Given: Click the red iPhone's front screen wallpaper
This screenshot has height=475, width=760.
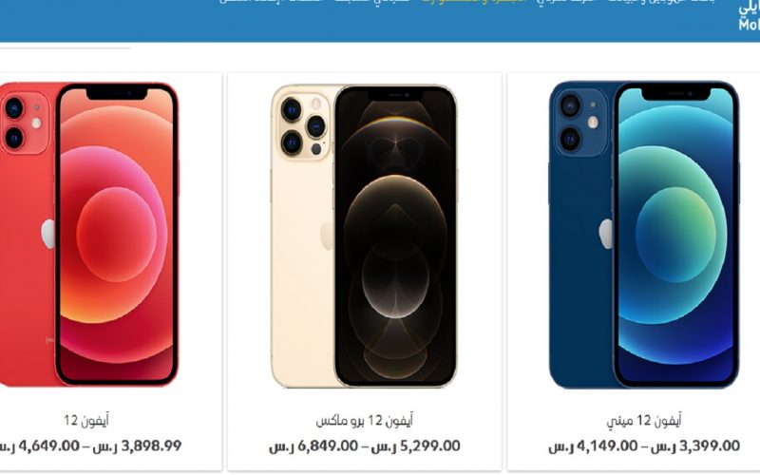Looking at the screenshot, I should click(116, 235).
